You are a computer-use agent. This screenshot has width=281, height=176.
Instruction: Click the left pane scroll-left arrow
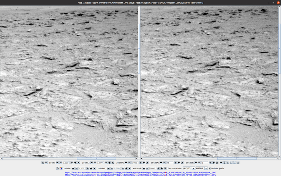pos(1,159)
